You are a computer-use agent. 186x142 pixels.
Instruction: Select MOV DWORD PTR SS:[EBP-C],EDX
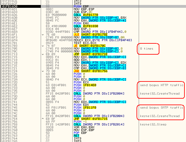[x=100, y=63]
